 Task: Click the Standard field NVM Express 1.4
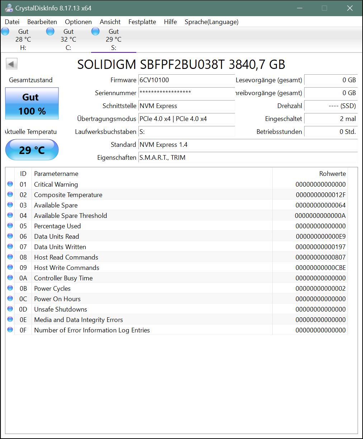(x=248, y=145)
